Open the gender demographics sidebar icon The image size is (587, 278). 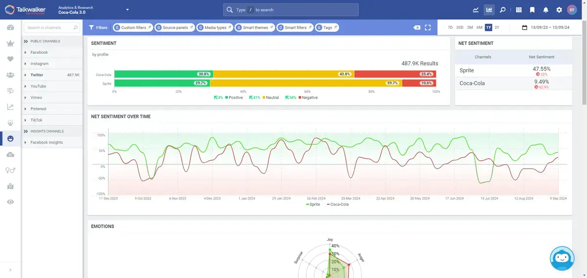coord(10,171)
